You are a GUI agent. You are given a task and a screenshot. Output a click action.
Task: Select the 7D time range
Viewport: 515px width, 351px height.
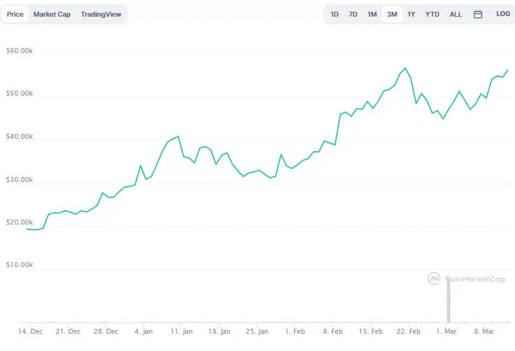tap(353, 14)
